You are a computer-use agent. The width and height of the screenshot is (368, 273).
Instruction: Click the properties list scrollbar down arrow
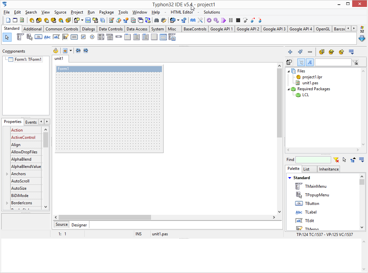(x=46, y=207)
